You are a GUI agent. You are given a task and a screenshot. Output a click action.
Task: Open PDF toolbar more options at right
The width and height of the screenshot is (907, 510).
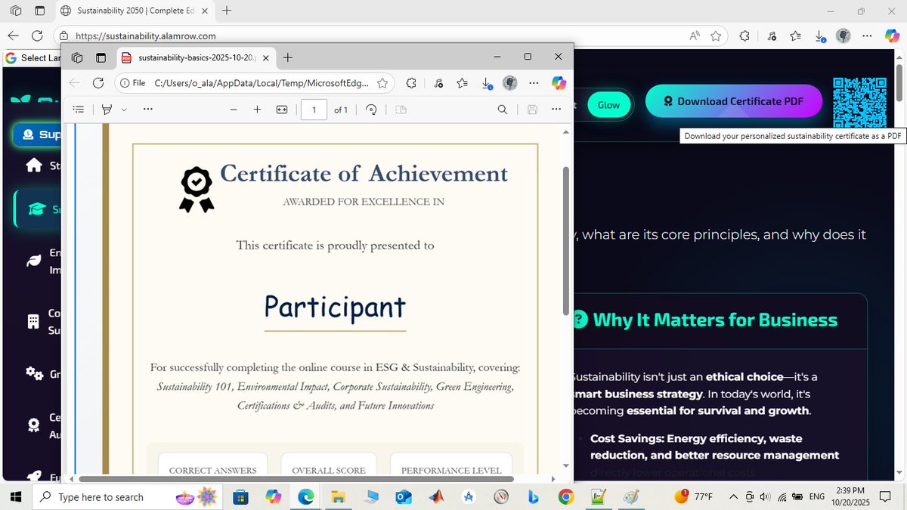pos(557,110)
